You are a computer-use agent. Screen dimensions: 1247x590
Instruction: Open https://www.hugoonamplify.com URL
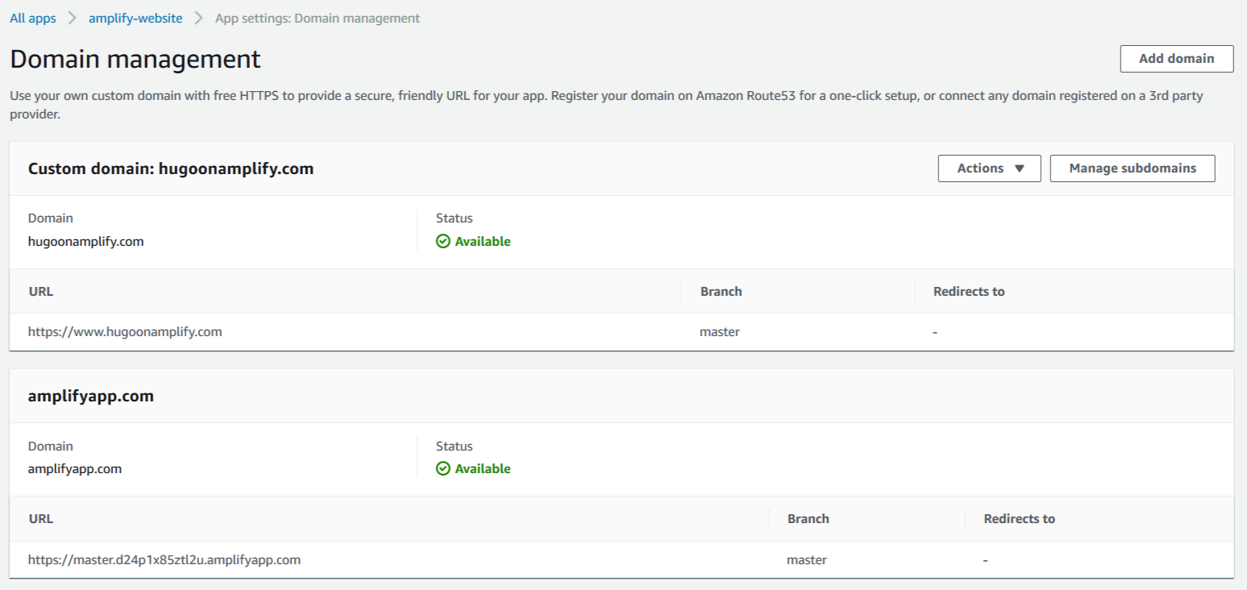pyautogui.click(x=125, y=331)
